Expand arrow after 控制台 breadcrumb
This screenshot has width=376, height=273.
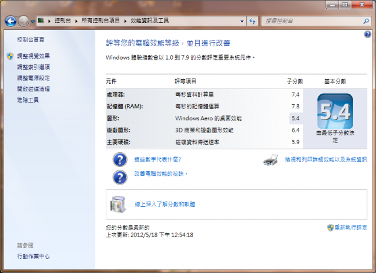76,21
